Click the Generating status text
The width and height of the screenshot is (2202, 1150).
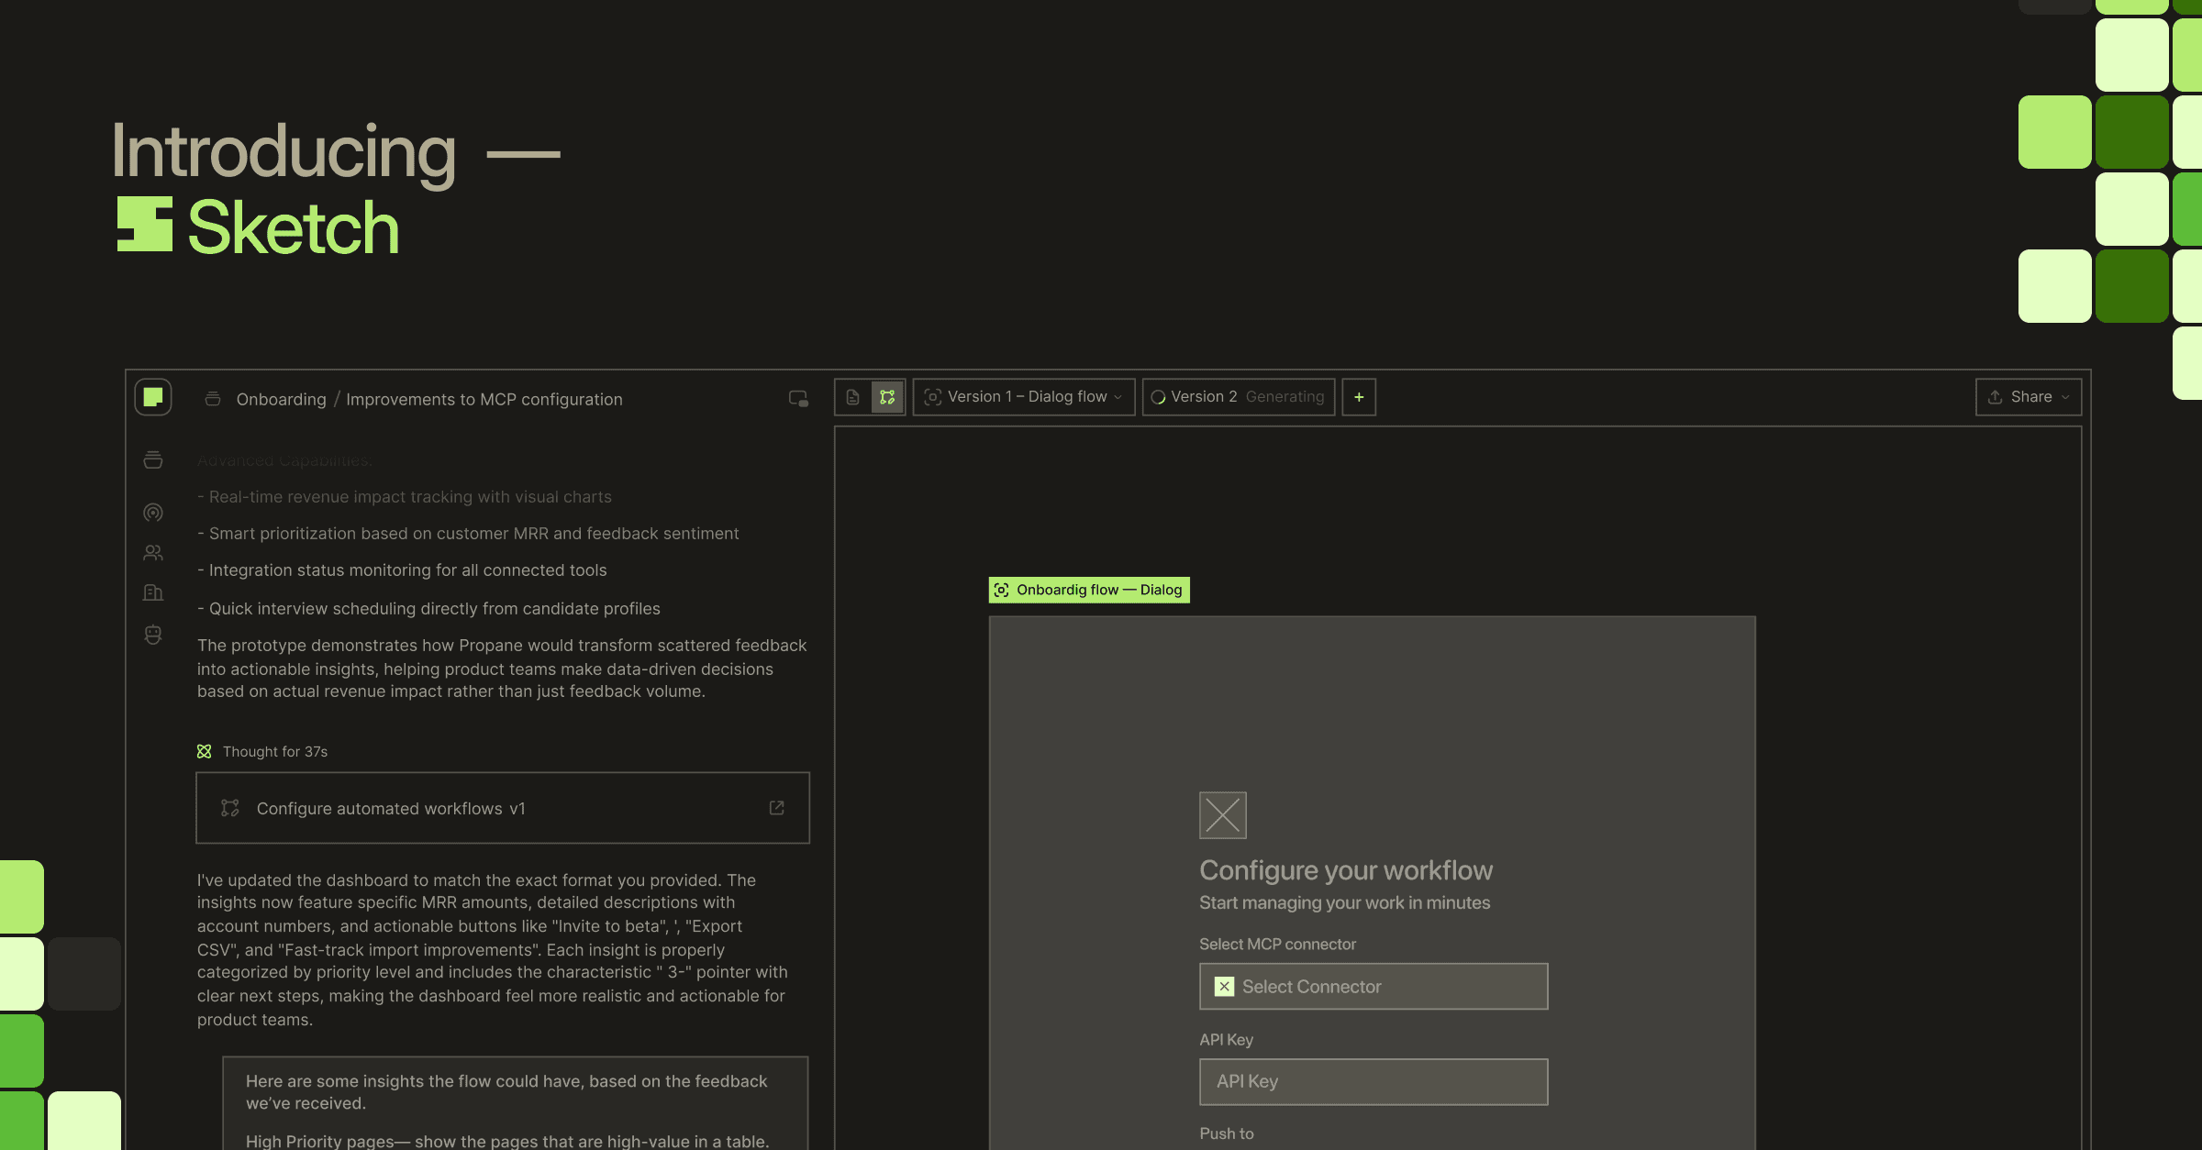pyautogui.click(x=1284, y=397)
